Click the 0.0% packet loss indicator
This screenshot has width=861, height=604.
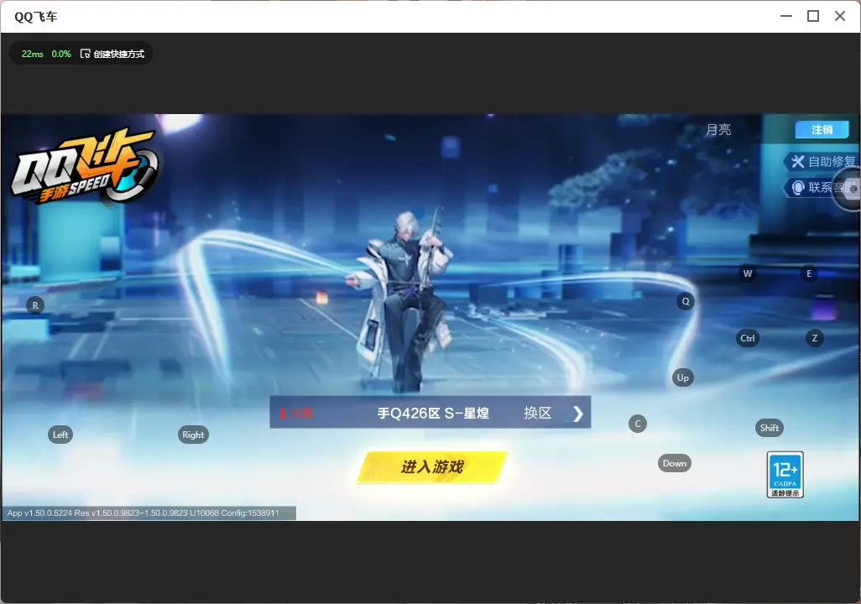pyautogui.click(x=61, y=54)
